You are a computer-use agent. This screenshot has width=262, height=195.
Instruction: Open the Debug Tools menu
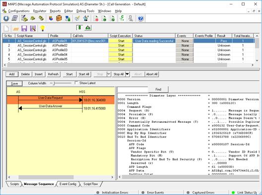pos(85,11)
